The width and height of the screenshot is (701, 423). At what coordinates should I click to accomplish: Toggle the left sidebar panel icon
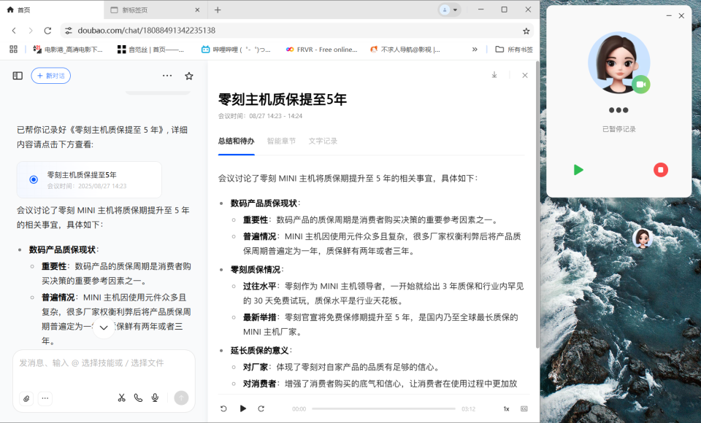pyautogui.click(x=18, y=76)
